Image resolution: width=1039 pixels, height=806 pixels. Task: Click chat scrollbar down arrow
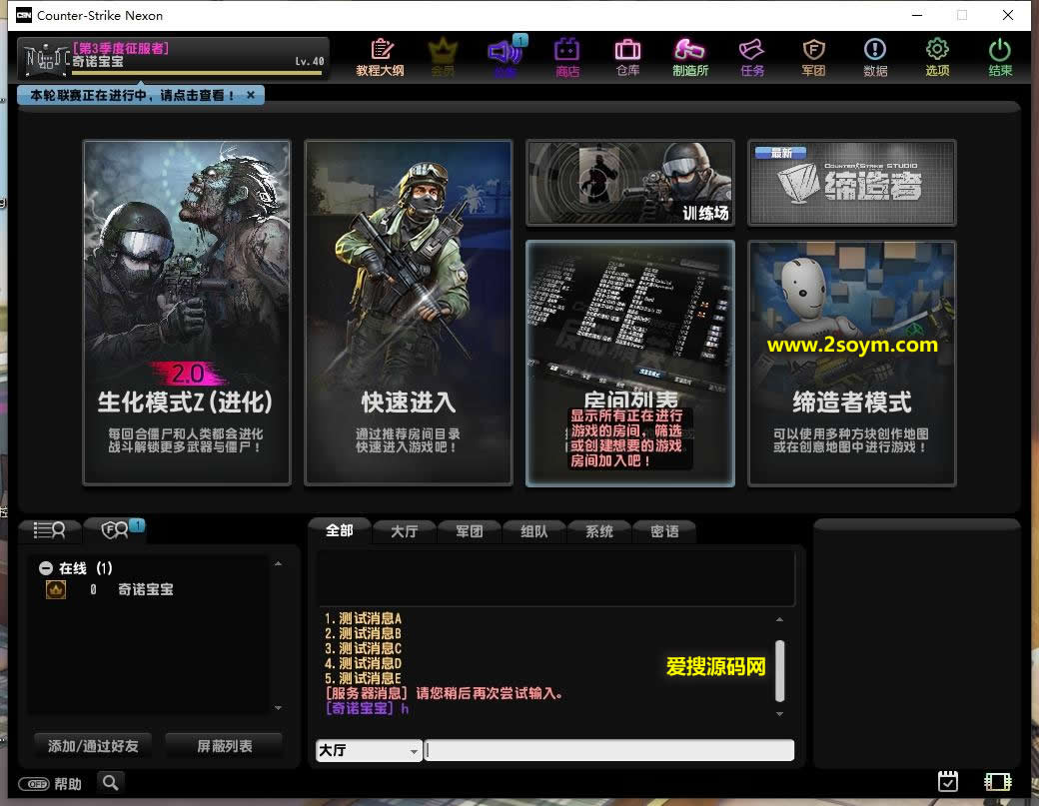tap(780, 714)
